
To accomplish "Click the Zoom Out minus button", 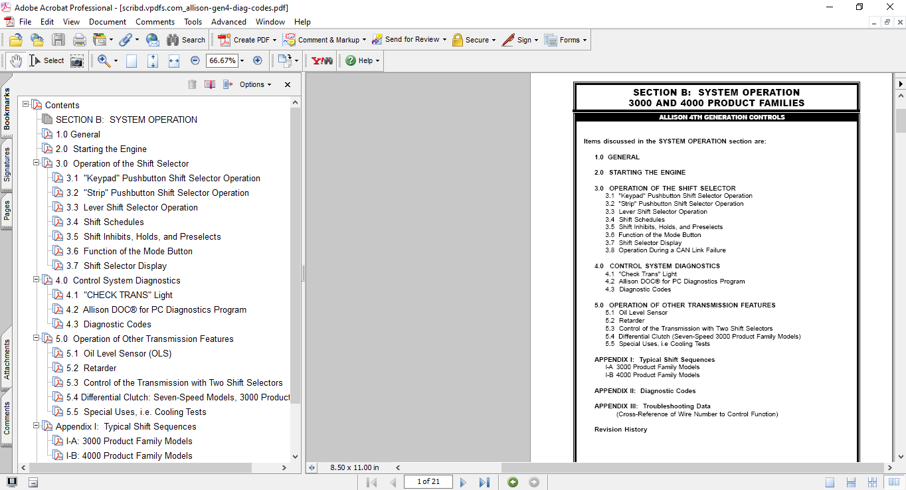I will point(195,60).
